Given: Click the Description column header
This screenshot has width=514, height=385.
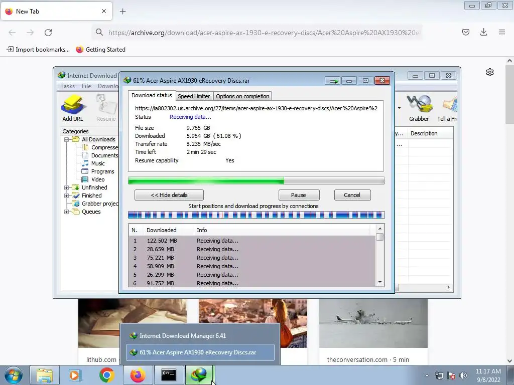Looking at the screenshot, I should click(x=430, y=133).
